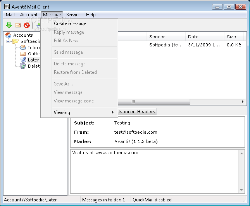
Task: Close the open Message menu
Action: click(x=52, y=15)
